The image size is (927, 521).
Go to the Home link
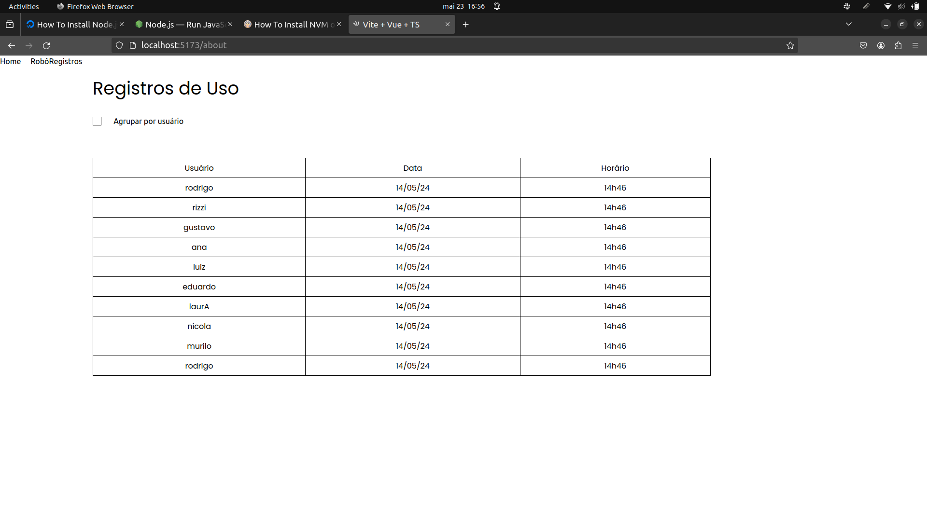point(11,61)
